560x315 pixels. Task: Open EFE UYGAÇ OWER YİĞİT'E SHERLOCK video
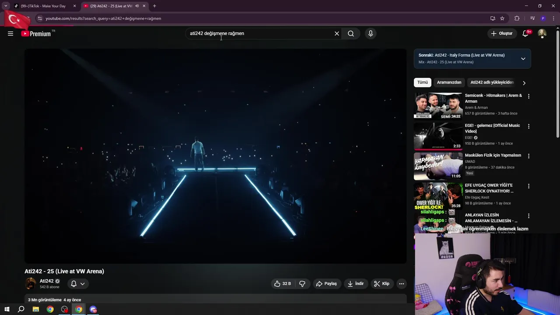pos(489,188)
